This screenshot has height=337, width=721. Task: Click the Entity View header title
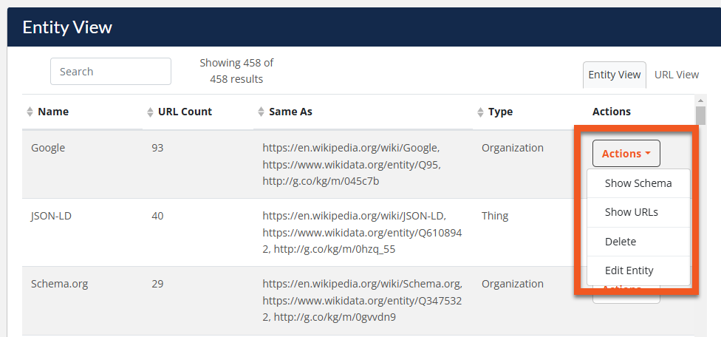(x=67, y=27)
